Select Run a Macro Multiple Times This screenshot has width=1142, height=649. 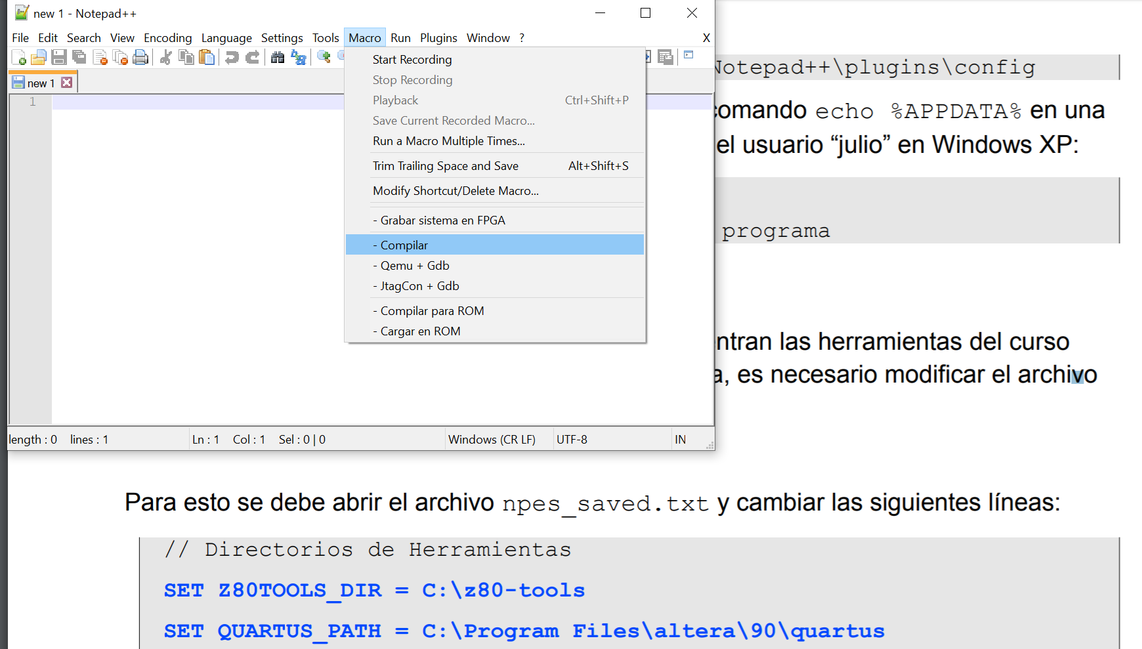[495, 140]
